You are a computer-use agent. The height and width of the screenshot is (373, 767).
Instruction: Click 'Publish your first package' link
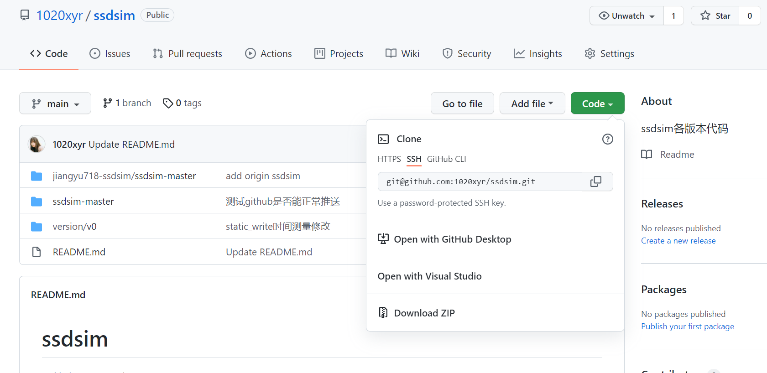coord(688,326)
